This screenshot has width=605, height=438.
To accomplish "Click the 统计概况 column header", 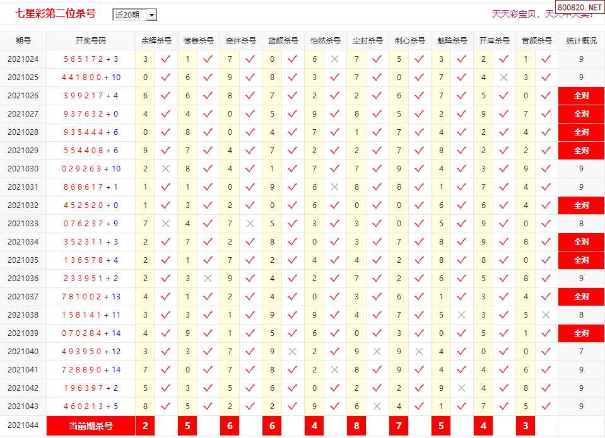I will 581,41.
